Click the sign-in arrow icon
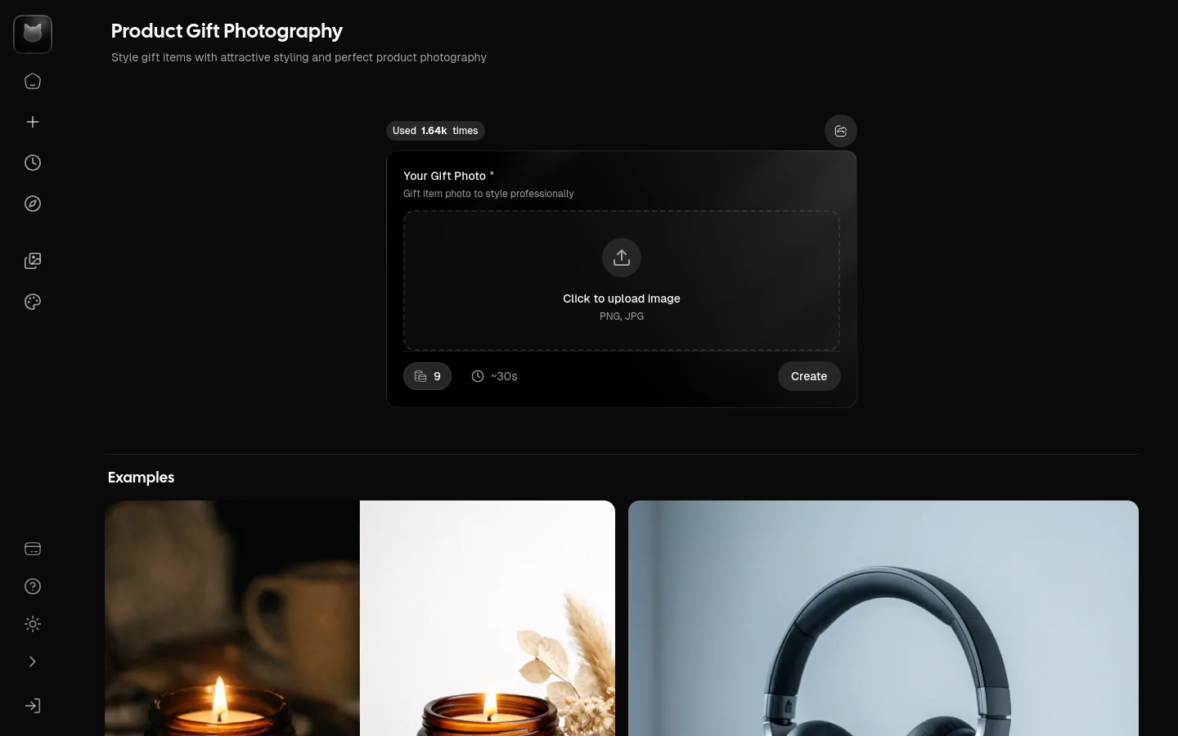The width and height of the screenshot is (1178, 736). 33,706
